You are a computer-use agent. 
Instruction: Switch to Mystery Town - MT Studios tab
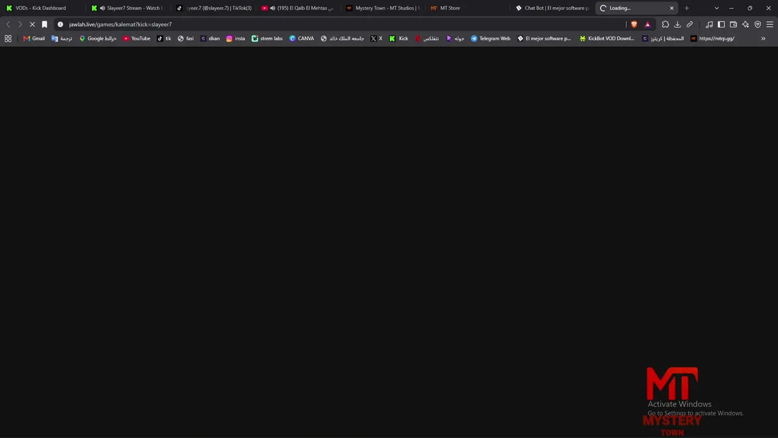point(382,8)
